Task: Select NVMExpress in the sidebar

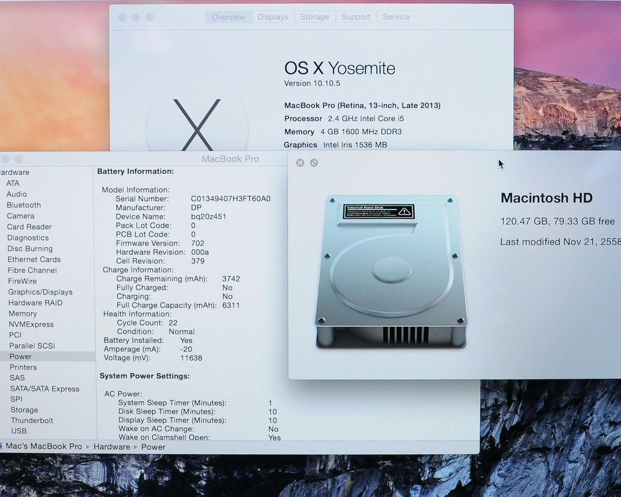Action: click(x=31, y=324)
